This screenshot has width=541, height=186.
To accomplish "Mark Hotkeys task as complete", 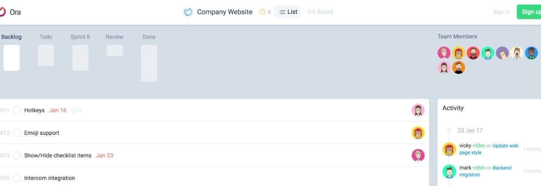I will [17, 110].
